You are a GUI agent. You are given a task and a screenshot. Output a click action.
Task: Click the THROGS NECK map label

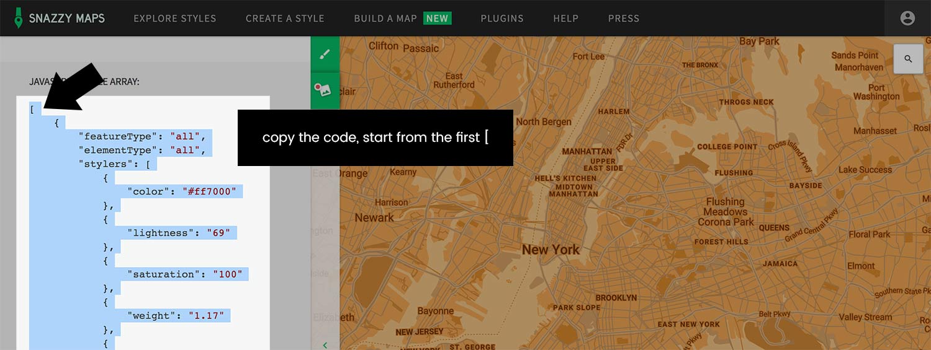(x=746, y=102)
